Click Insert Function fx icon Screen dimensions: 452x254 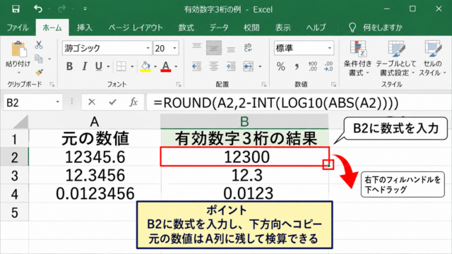click(x=133, y=102)
